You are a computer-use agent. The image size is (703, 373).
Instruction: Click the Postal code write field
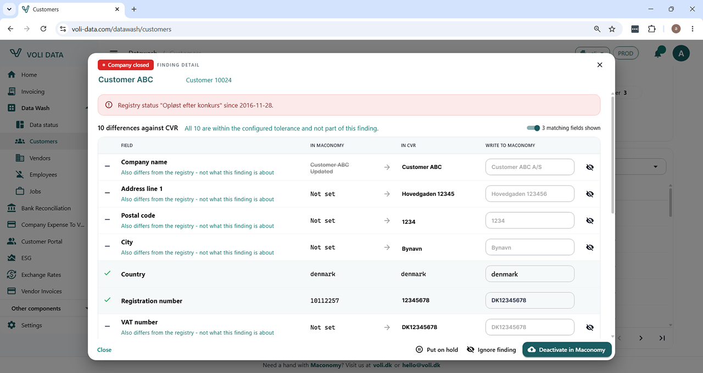[x=529, y=221]
